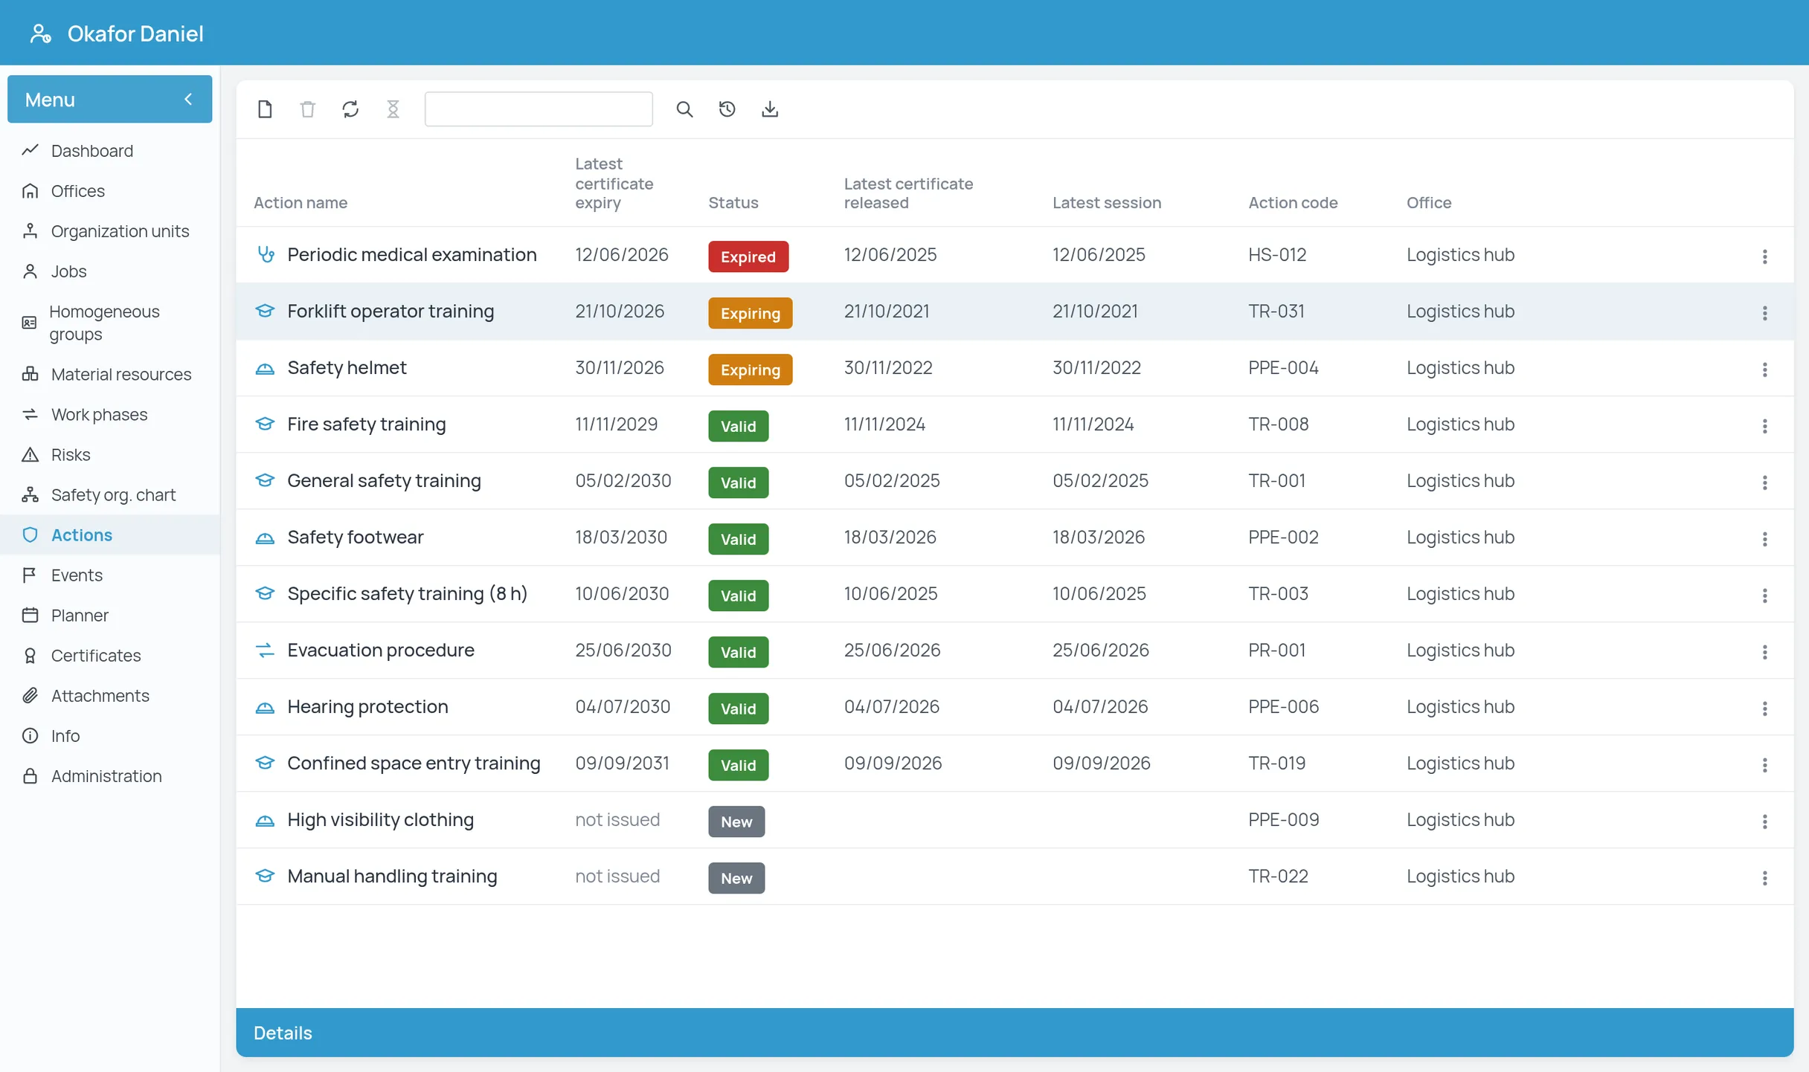
Task: Click Expiring badge on Safety helmet row
Action: tap(750, 369)
